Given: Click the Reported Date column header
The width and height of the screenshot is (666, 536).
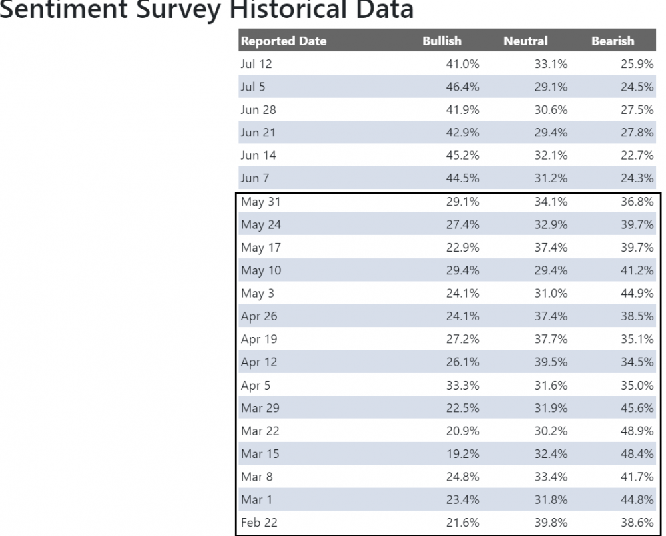Looking at the screenshot, I should pyautogui.click(x=284, y=41).
